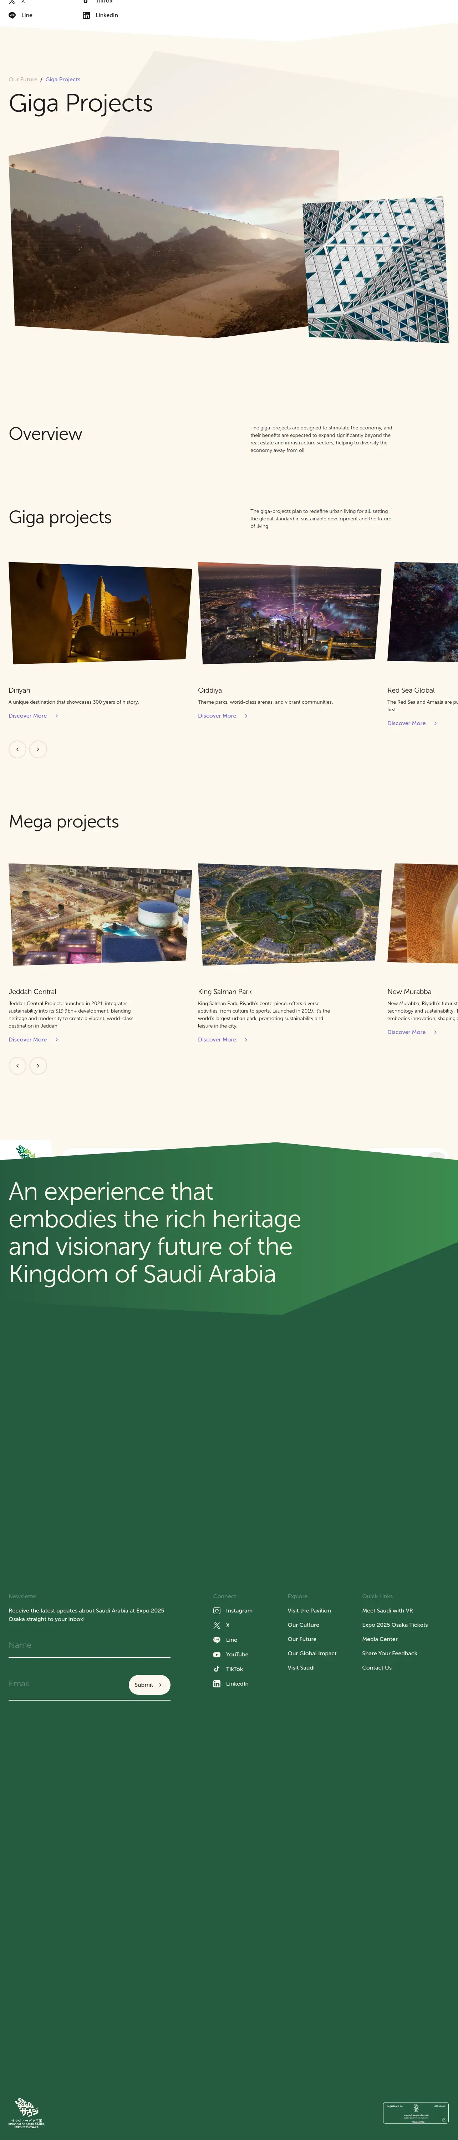458x2140 pixels.
Task: Open Visit Saudi footer link
Action: [301, 1667]
